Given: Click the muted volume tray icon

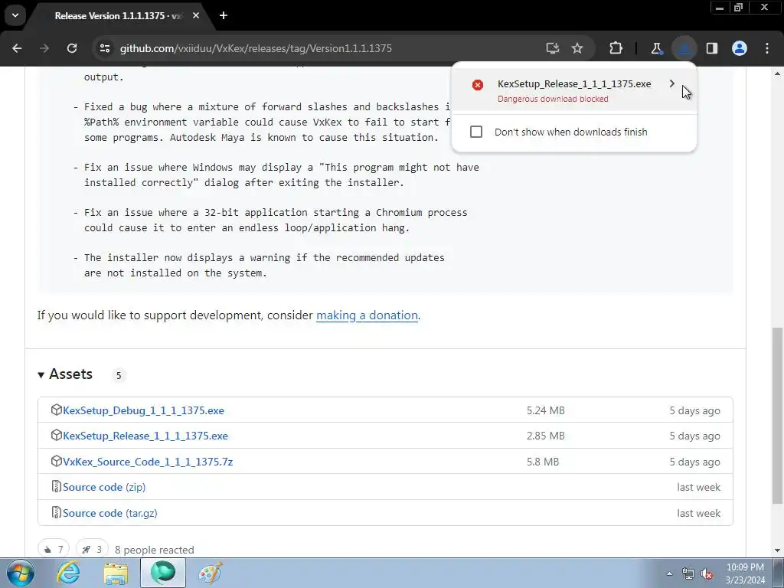Looking at the screenshot, I should pos(707,574).
